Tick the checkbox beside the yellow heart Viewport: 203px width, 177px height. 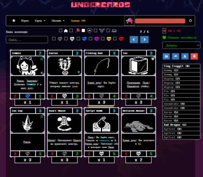click(103, 39)
